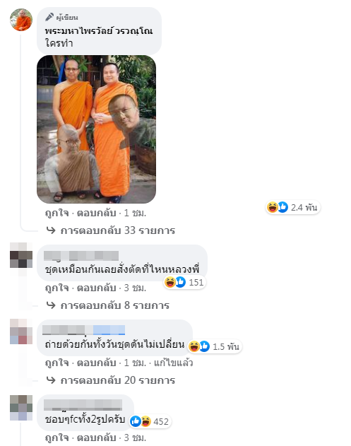Viewport: 351px width, 446px height.
Task: Open the แก้ไขแล้ว edit history
Action: point(173,363)
